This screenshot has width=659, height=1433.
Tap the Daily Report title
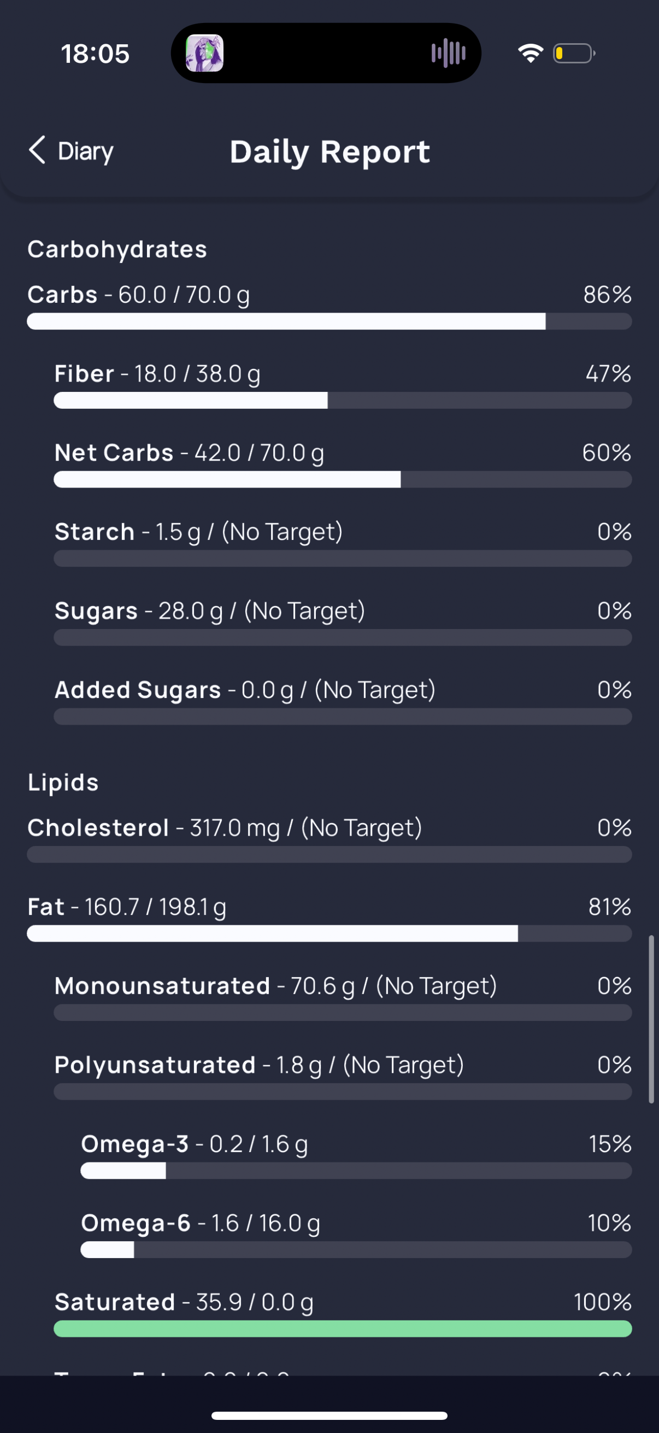330,152
